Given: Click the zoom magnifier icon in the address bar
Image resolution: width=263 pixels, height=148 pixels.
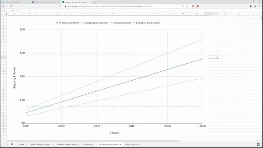Looking at the screenshot, I should point(183,7).
